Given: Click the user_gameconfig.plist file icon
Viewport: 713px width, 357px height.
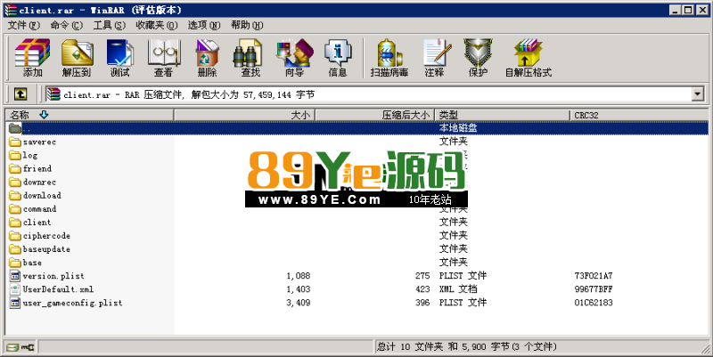Looking at the screenshot, I should coord(15,303).
